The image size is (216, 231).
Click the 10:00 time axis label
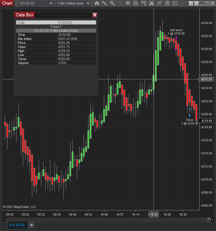tap(104, 214)
